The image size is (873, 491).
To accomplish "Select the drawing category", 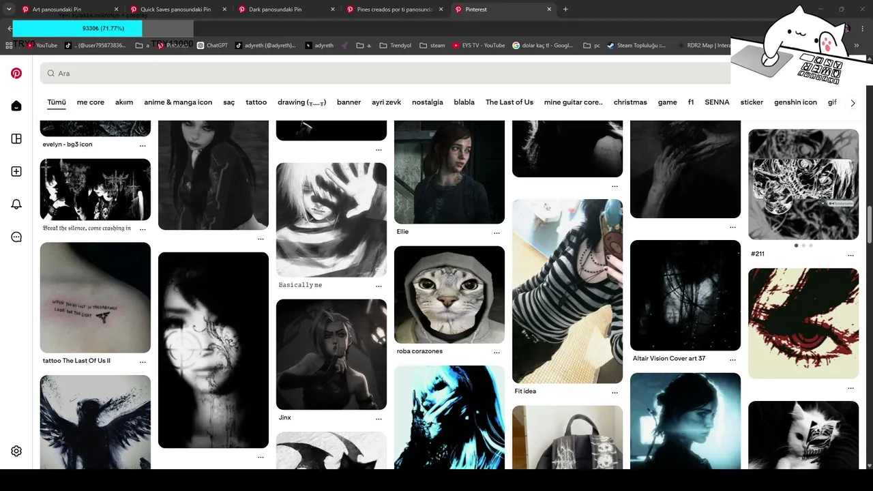I will [x=301, y=102].
